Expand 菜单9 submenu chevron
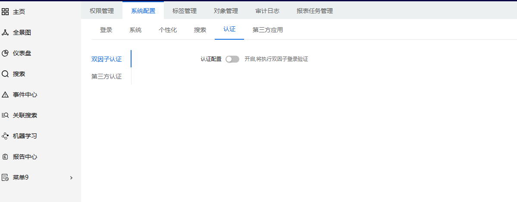This screenshot has width=517, height=202. [71, 178]
